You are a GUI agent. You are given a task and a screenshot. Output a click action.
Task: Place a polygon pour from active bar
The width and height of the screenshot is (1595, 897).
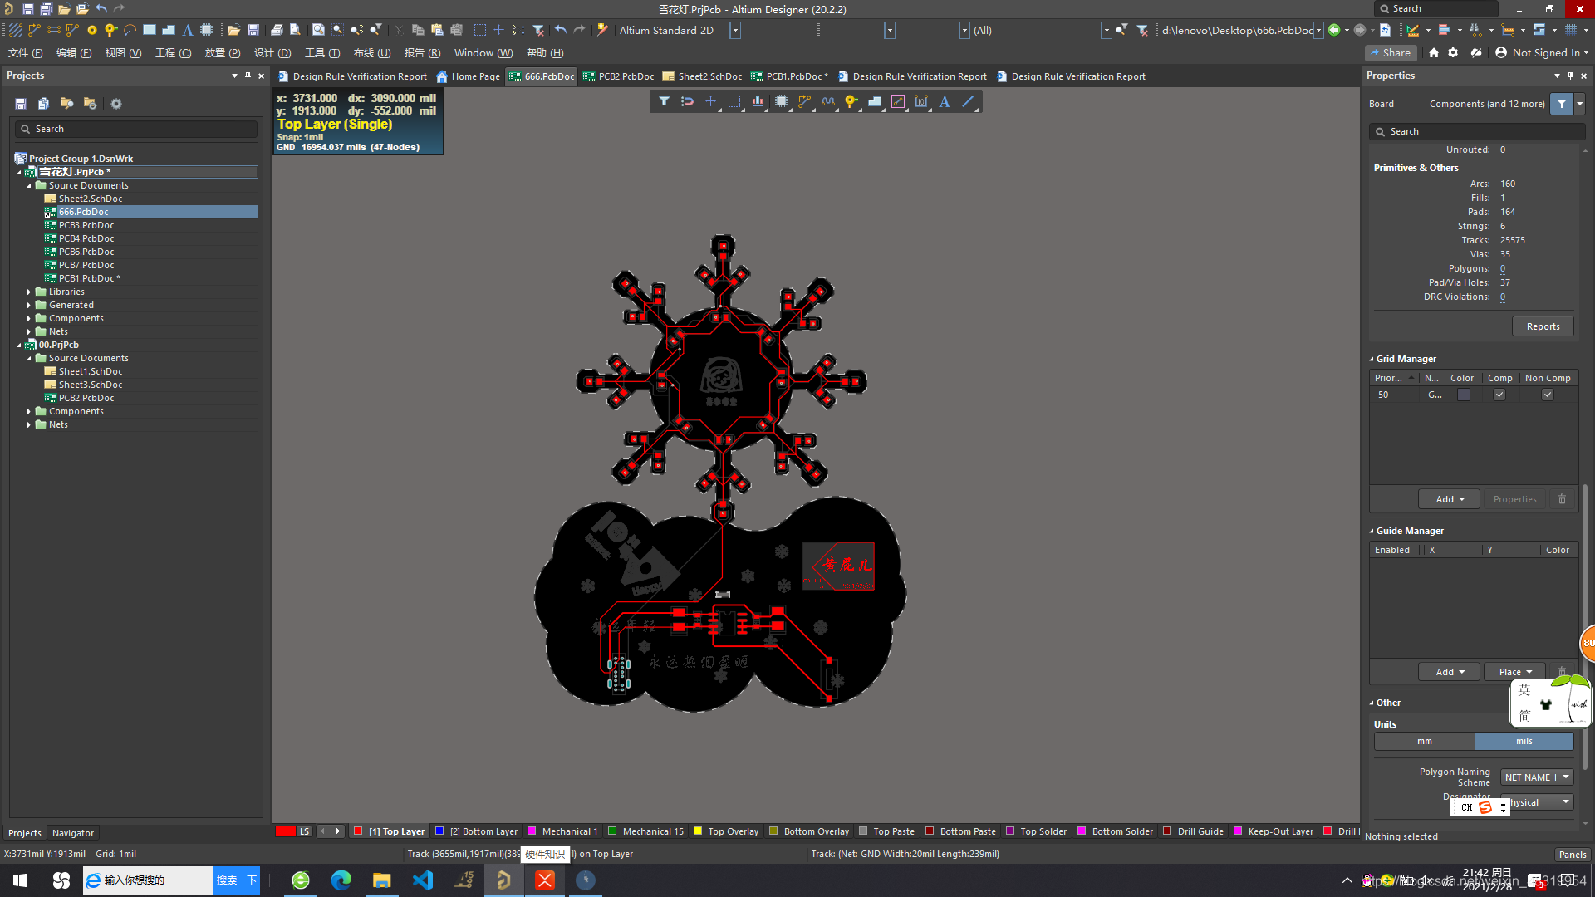(x=875, y=101)
